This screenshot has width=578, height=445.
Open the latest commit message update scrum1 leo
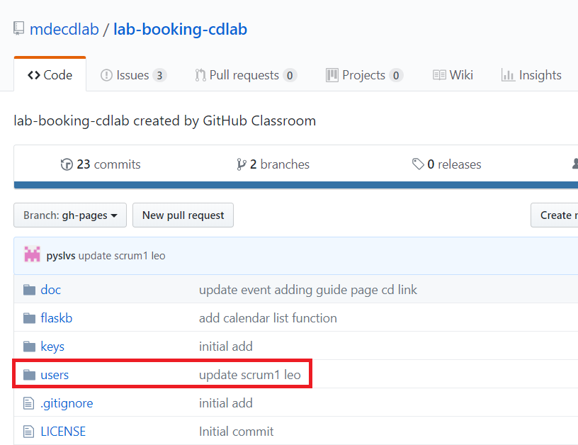(122, 256)
